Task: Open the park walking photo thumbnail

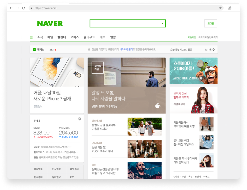Action: pos(144,126)
